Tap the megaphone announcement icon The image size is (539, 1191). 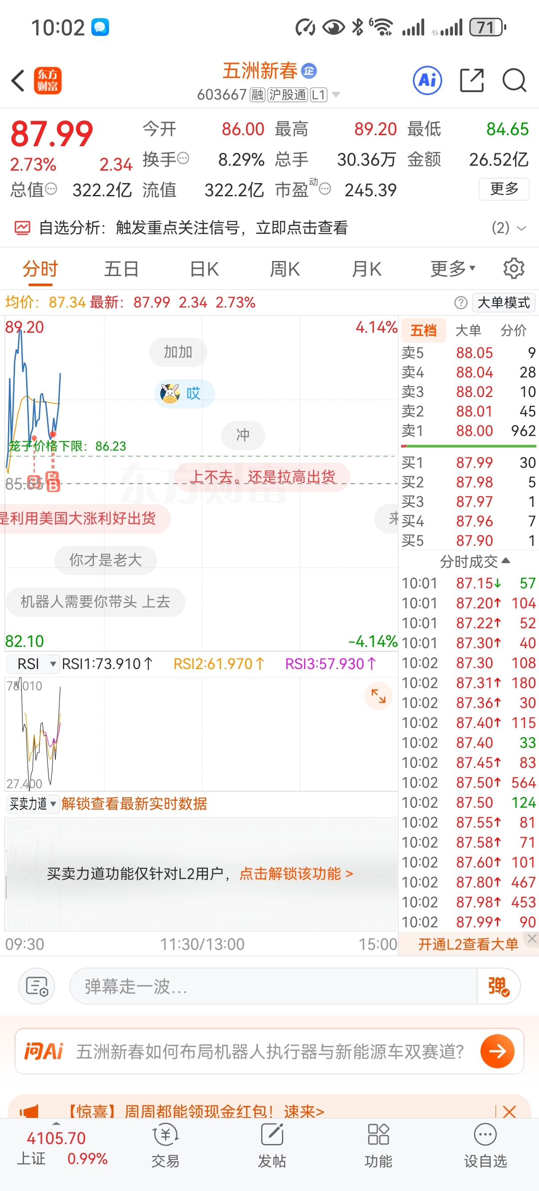coord(29,1111)
